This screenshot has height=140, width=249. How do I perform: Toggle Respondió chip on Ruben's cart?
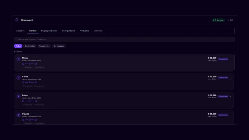[x=27, y=105]
